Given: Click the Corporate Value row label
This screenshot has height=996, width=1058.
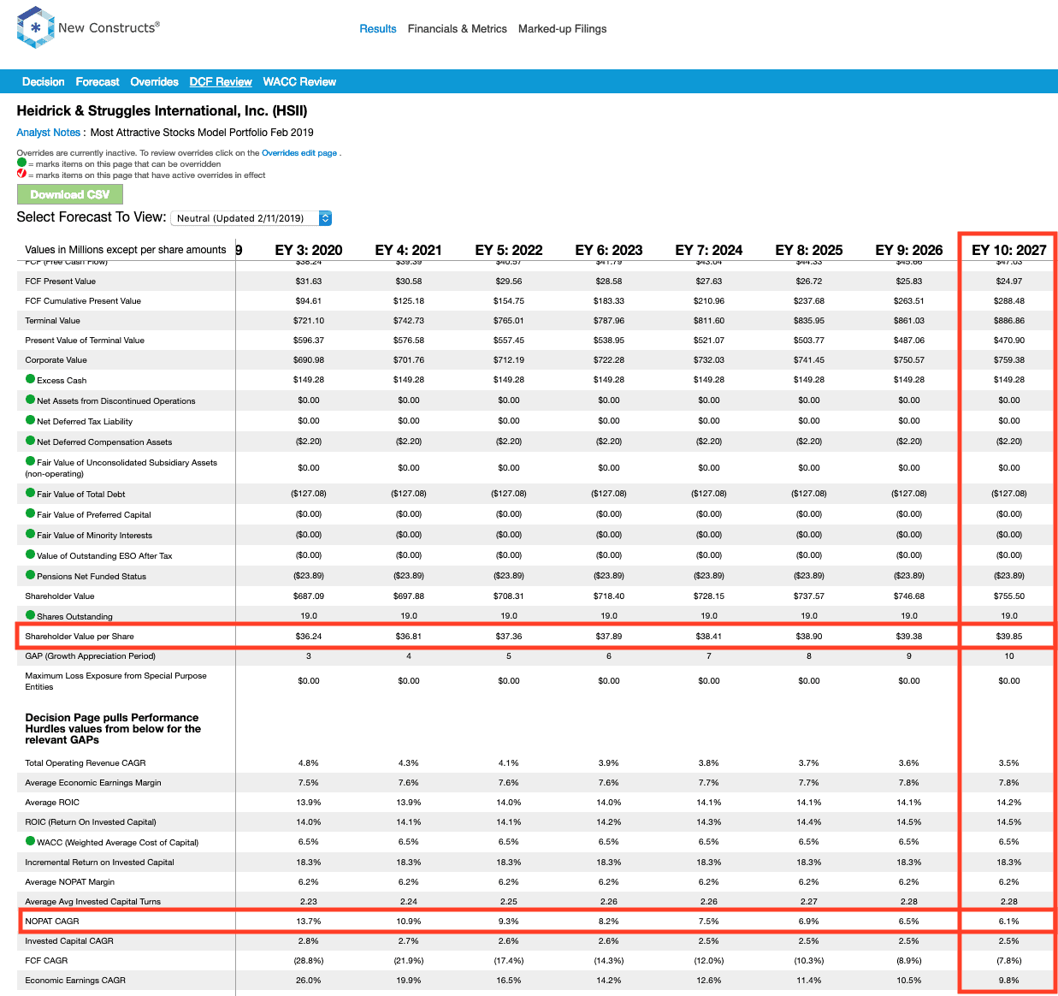Looking at the screenshot, I should click(x=56, y=360).
